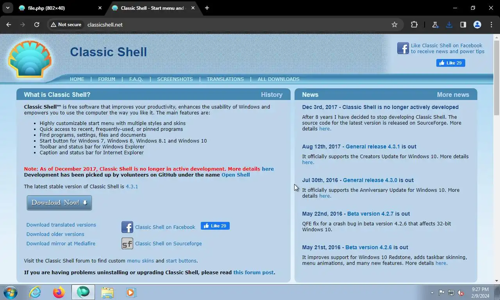Click the taskbar clock 9:27 PM
The image size is (500, 300).
[480, 289]
